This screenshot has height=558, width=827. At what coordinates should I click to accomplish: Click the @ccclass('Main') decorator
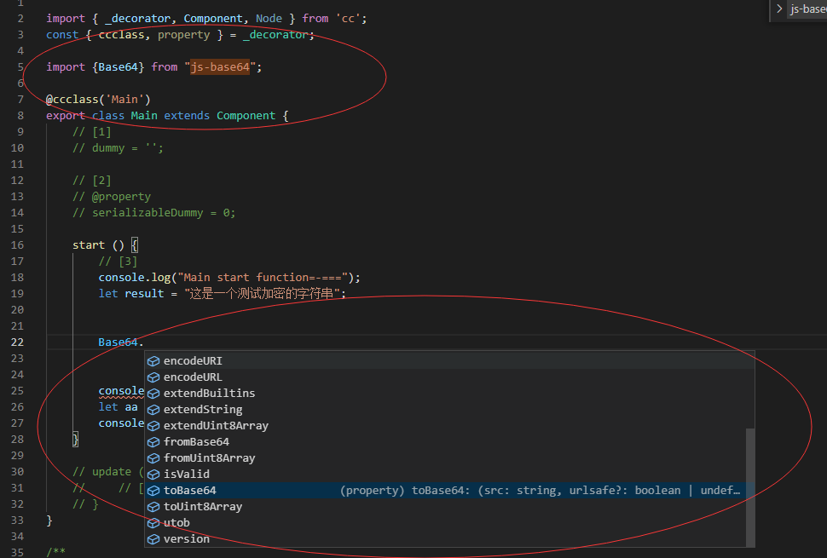[98, 100]
